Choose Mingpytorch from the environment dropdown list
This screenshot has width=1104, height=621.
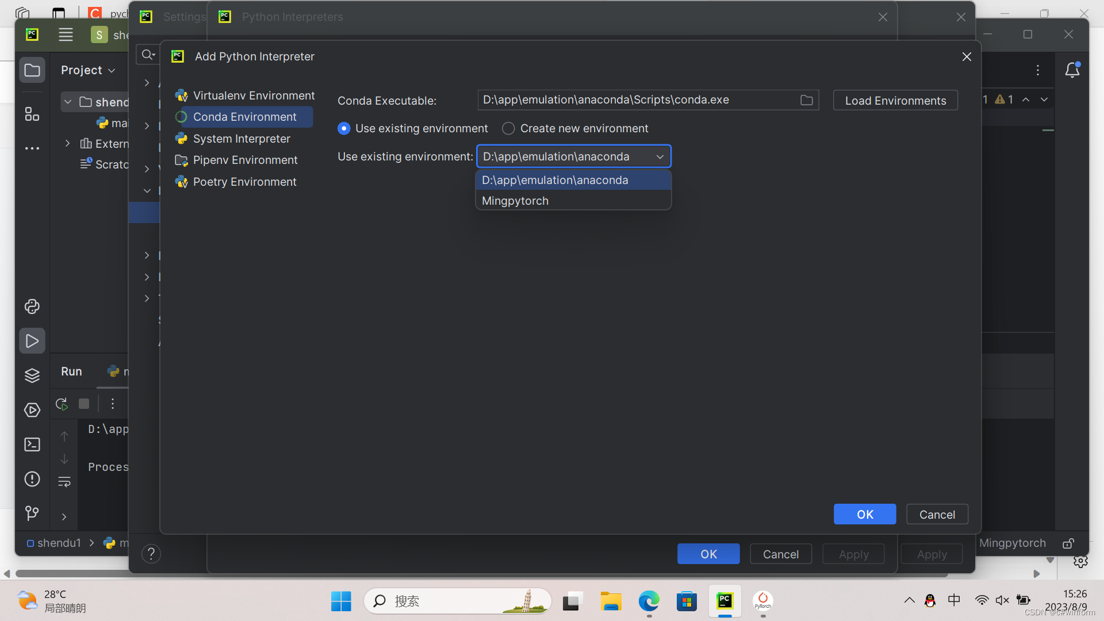(x=515, y=201)
